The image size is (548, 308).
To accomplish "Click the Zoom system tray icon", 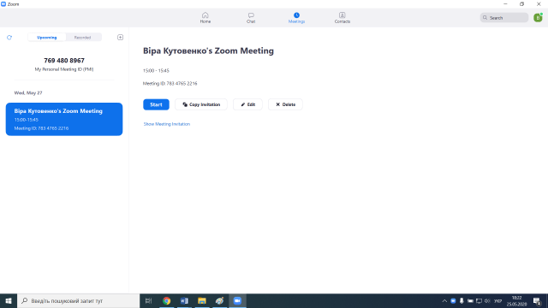I will click(x=453, y=300).
